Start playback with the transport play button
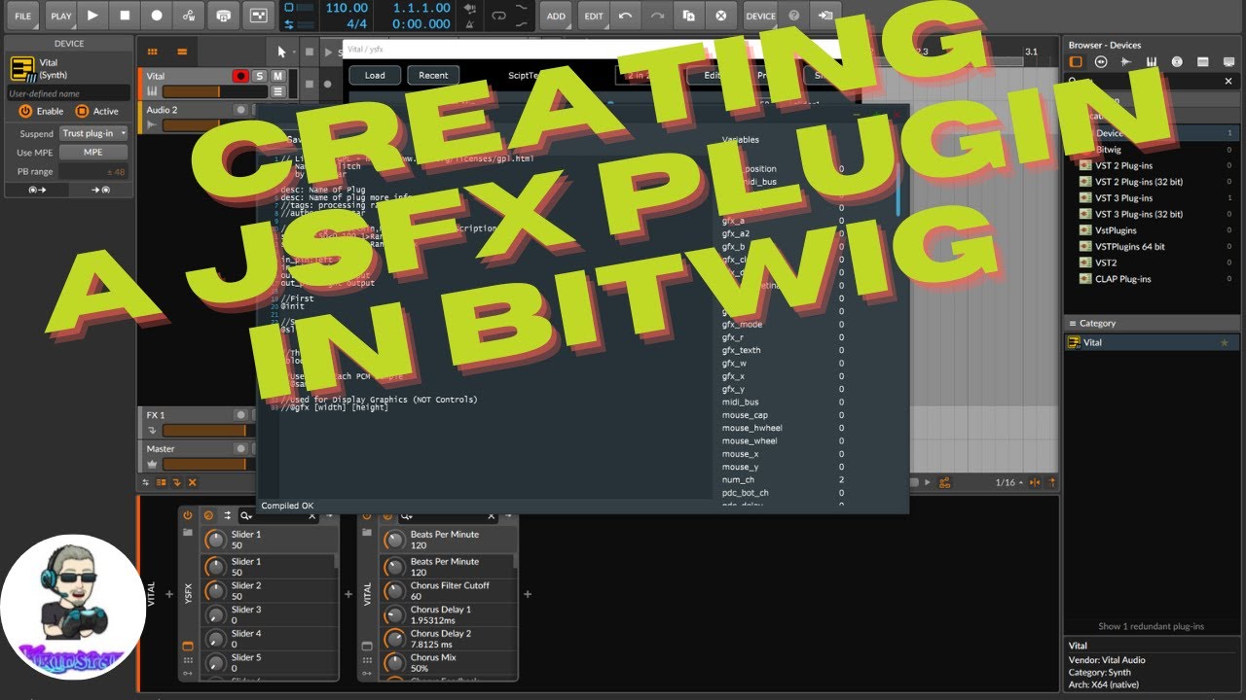Screen dimensions: 1246x700 pyautogui.click(x=92, y=16)
